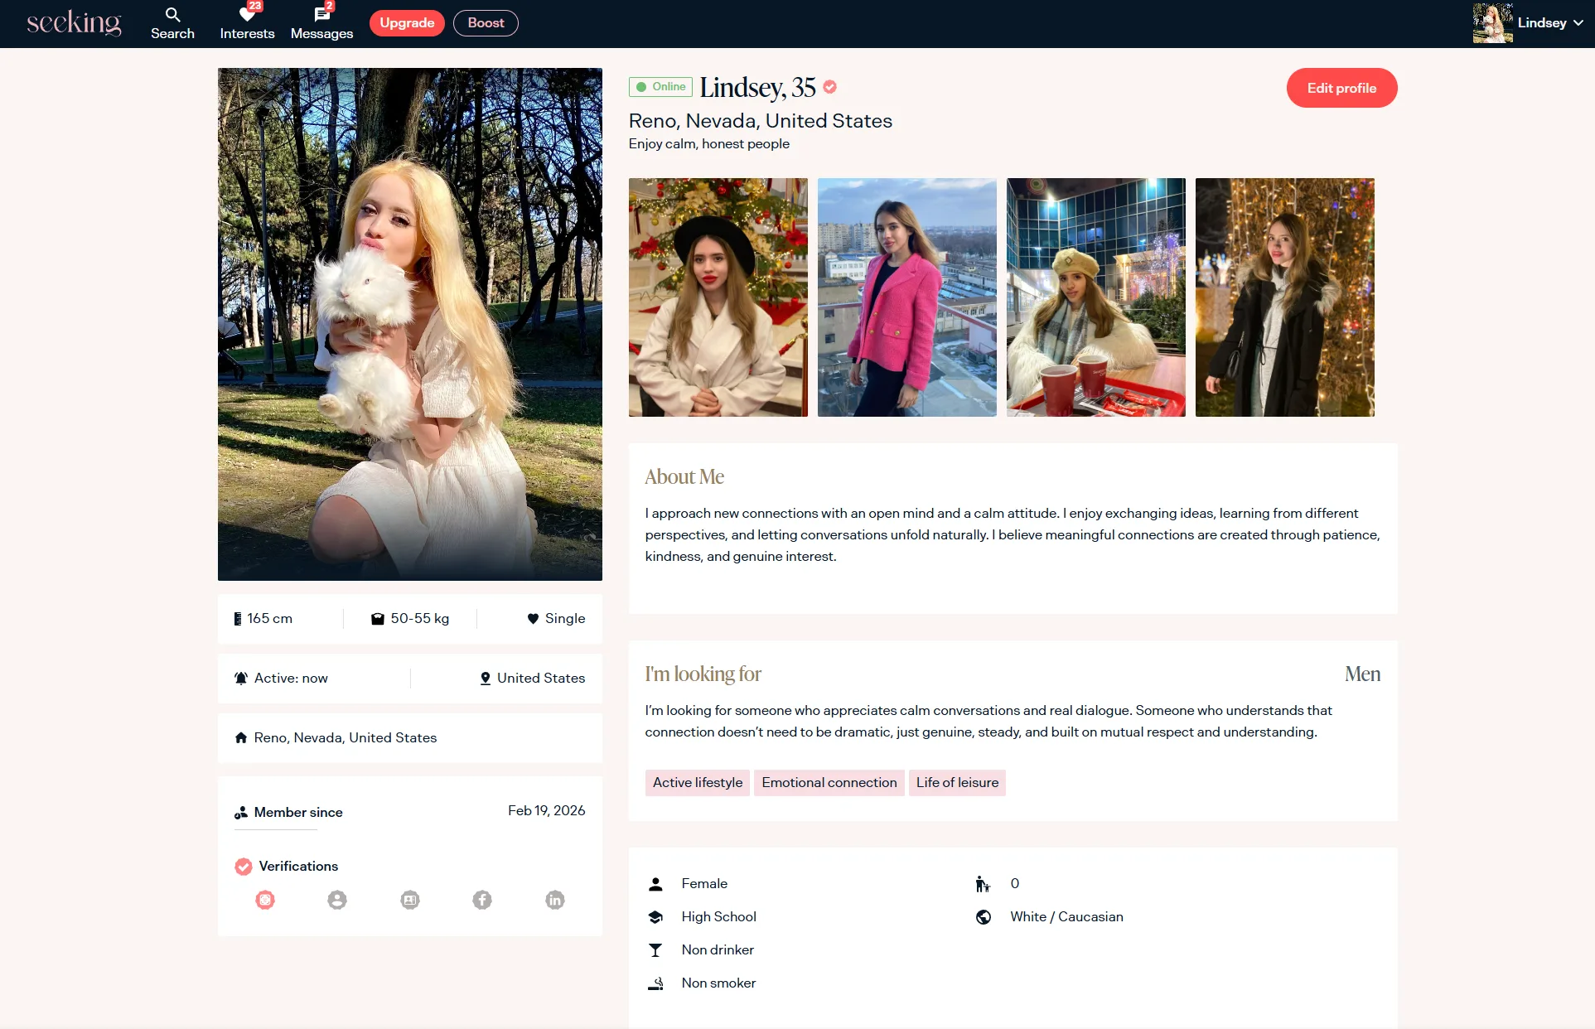Select the Emotional connection tag
Image resolution: width=1595 pixels, height=1029 pixels.
click(x=829, y=783)
